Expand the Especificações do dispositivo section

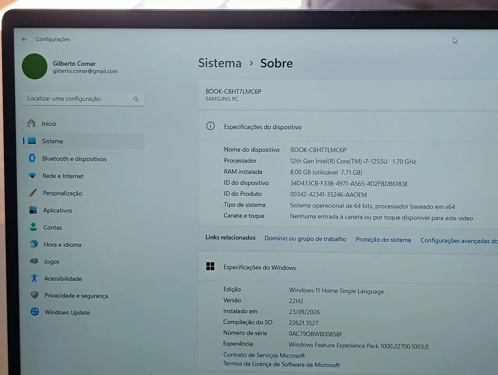[x=348, y=126]
